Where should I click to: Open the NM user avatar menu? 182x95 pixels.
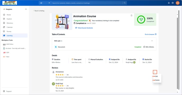tap(178, 3)
